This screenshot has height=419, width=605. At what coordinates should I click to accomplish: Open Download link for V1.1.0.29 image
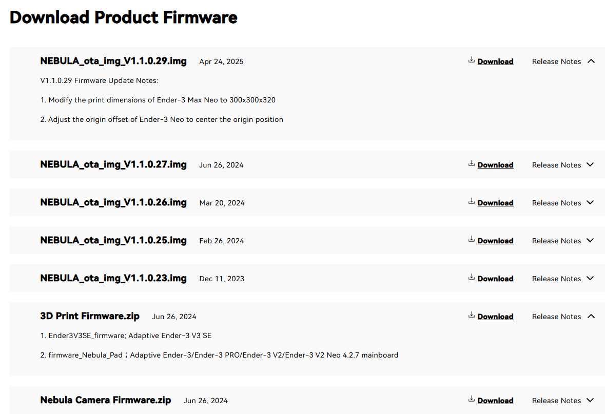coord(495,61)
